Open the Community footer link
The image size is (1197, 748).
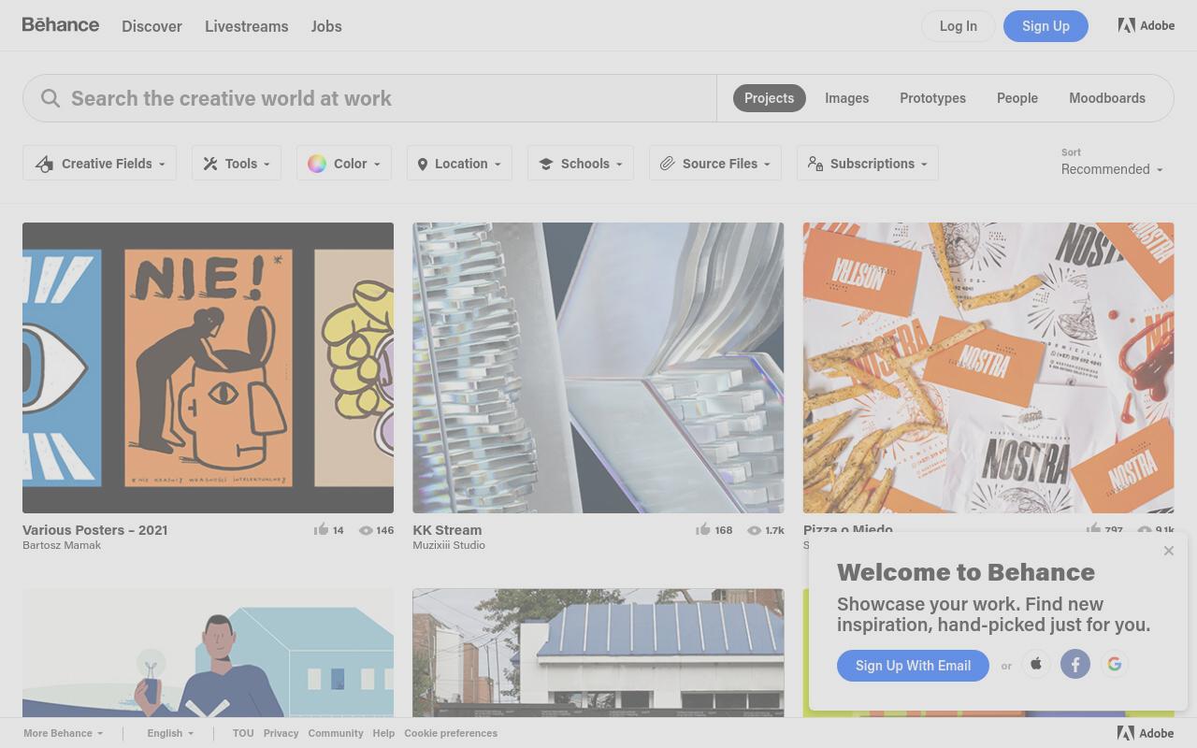click(x=336, y=733)
